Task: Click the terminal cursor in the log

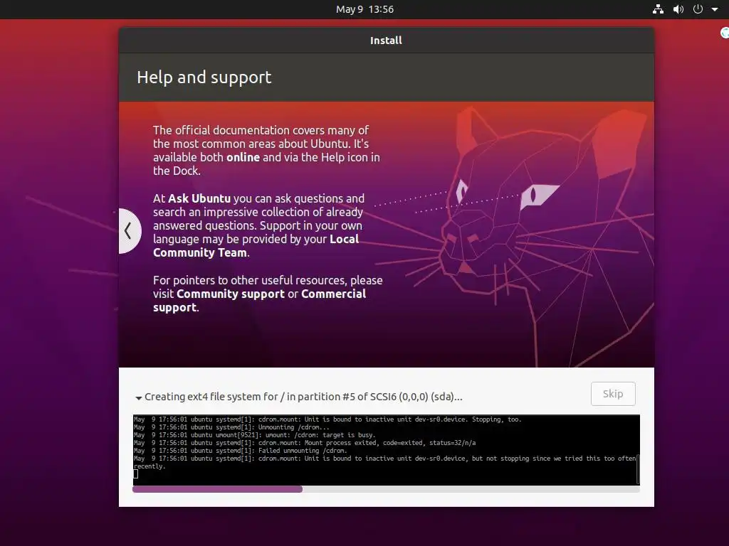Action: [136, 474]
